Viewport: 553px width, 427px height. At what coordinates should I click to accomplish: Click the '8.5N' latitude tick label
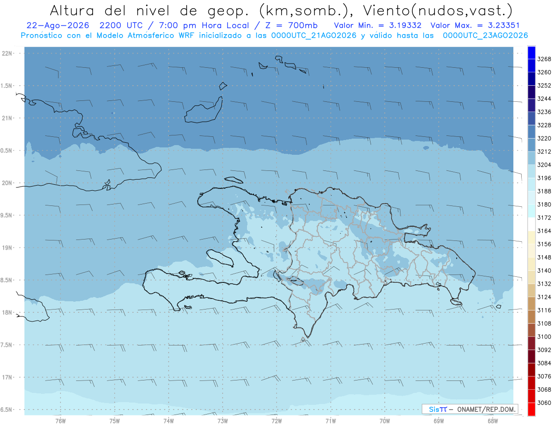(x=7, y=280)
